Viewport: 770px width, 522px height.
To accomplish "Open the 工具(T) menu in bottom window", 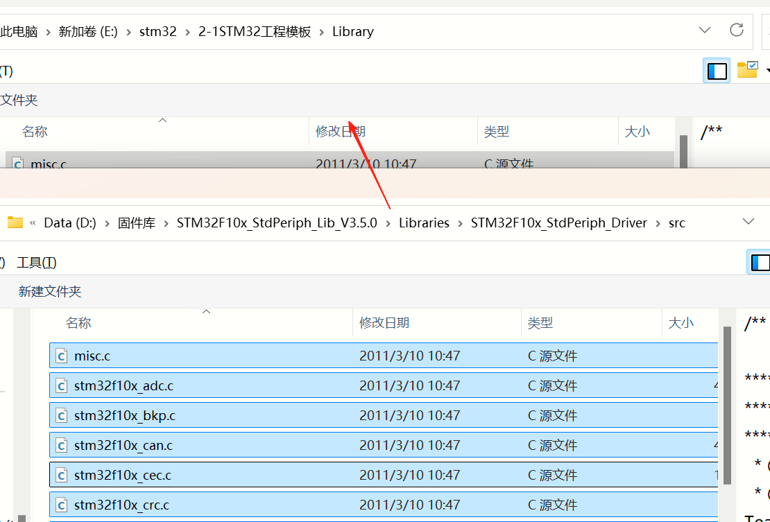I will pos(37,263).
